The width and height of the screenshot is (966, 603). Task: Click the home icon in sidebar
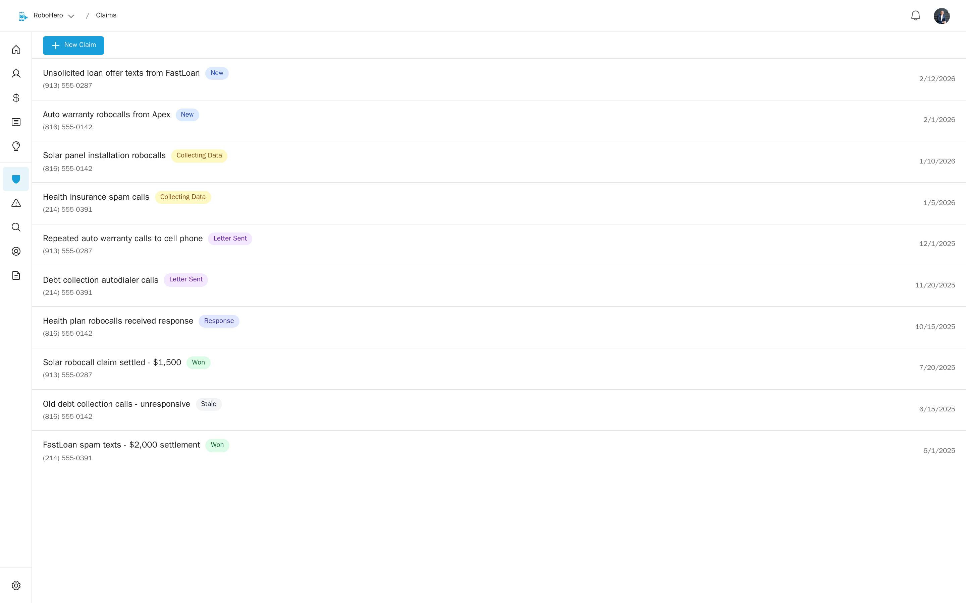tap(16, 50)
